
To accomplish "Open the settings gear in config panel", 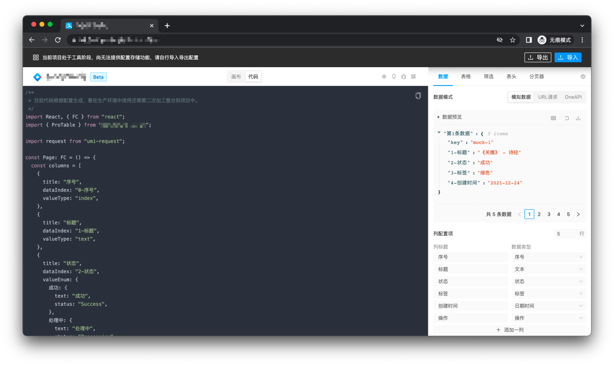I will [583, 77].
